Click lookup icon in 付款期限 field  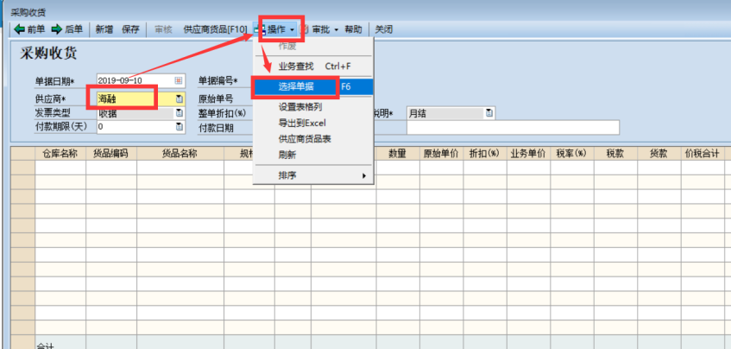[180, 127]
